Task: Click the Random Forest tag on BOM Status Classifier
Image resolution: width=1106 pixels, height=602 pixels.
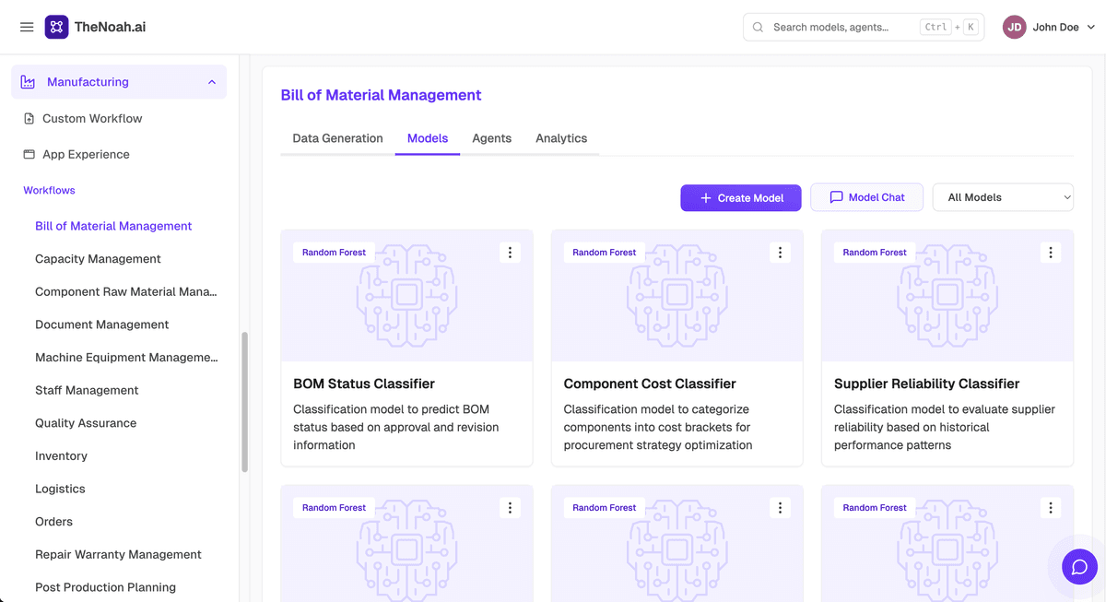Action: 334,253
